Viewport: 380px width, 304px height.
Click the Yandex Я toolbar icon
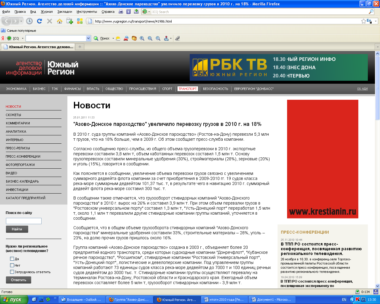[3, 38]
